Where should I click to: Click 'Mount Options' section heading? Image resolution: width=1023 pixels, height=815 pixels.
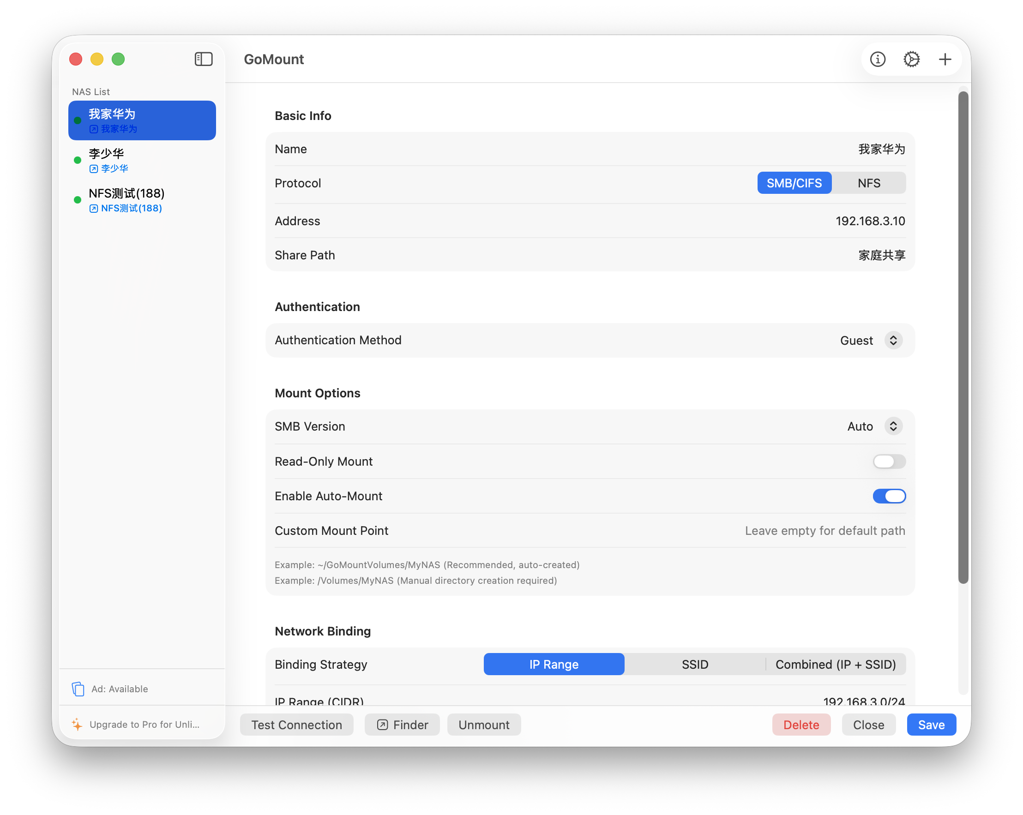(x=318, y=393)
